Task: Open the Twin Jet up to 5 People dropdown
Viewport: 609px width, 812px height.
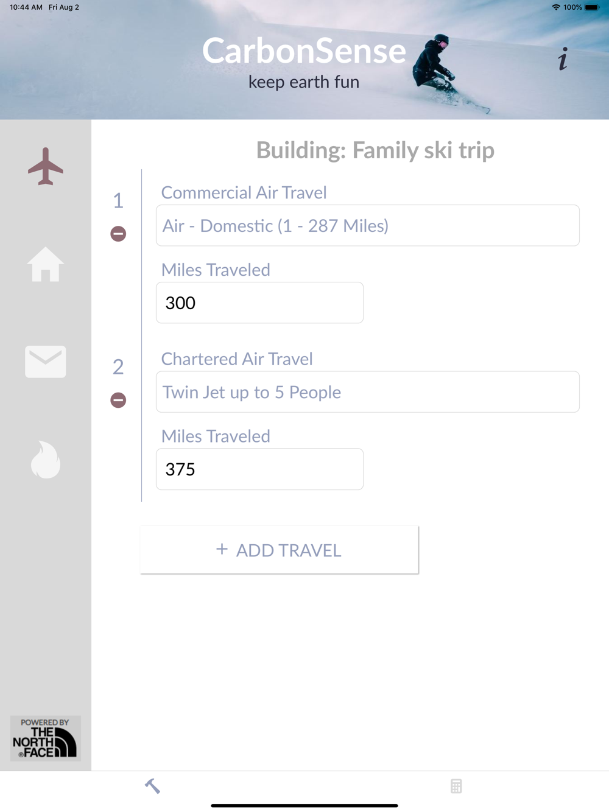Action: 368,392
